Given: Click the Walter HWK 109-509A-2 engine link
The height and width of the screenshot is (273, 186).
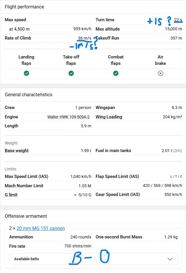Looking at the screenshot, I should click(x=69, y=117).
